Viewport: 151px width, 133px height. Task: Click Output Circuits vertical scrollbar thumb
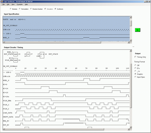coord(131,86)
